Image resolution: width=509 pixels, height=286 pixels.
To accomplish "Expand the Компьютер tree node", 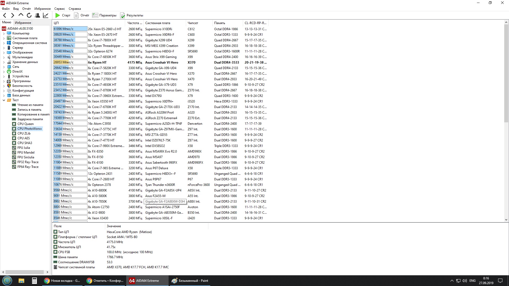I will coord(4,34).
